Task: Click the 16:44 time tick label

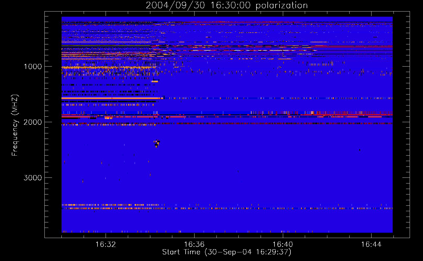Action: tap(371, 245)
